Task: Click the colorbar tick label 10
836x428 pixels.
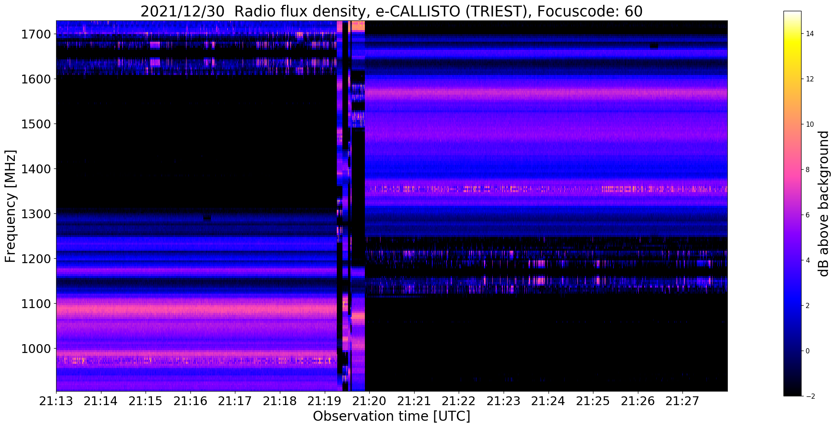Action: [810, 125]
